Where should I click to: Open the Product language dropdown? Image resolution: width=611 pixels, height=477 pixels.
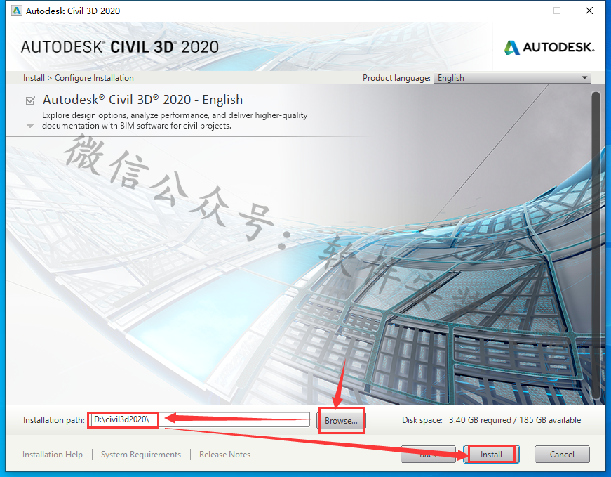(x=512, y=78)
